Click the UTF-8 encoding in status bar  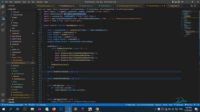point(165,105)
